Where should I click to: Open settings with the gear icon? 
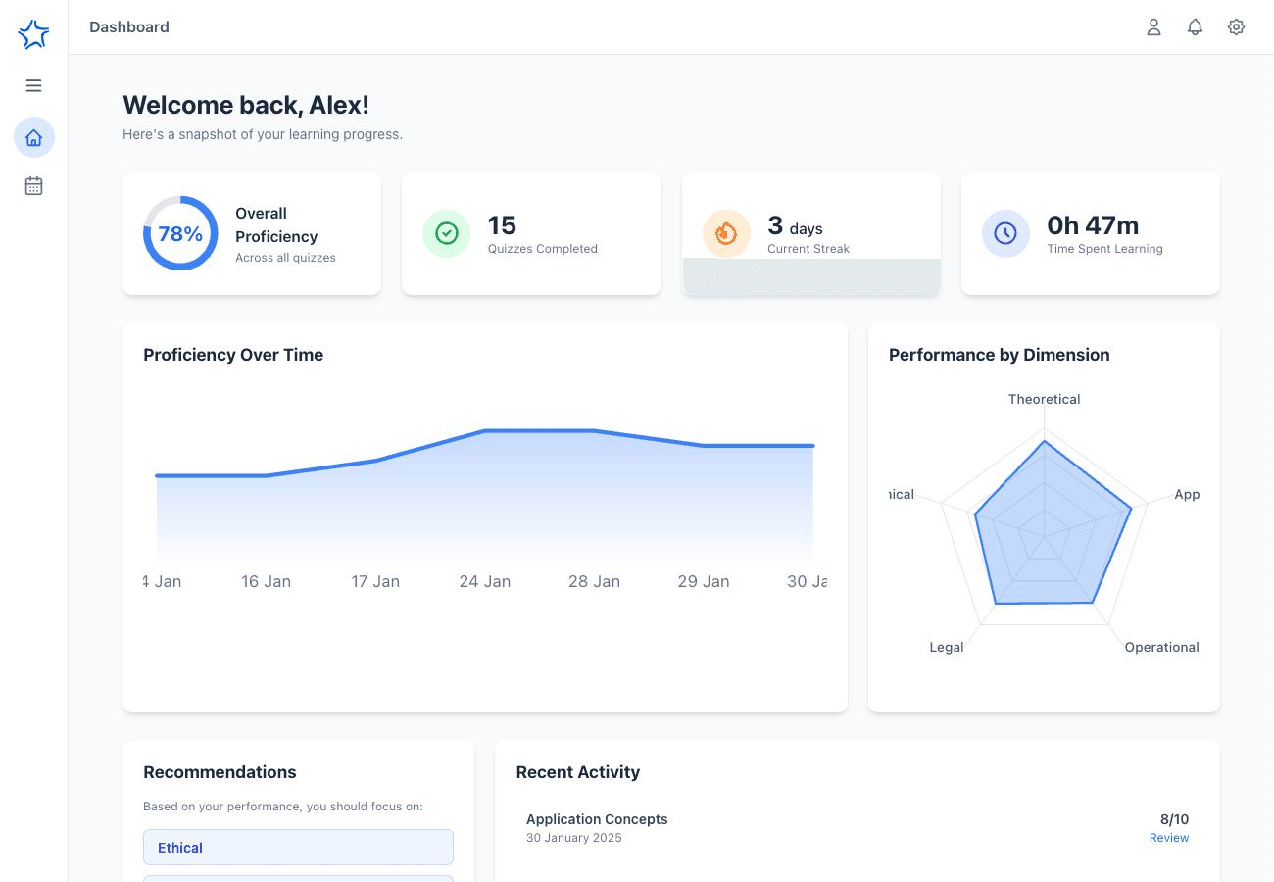point(1236,27)
